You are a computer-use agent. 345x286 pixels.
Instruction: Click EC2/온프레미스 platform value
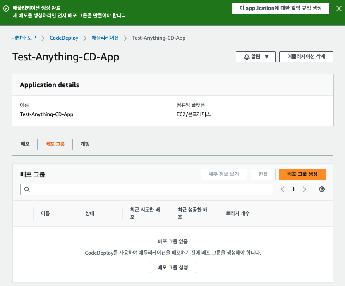[194, 114]
